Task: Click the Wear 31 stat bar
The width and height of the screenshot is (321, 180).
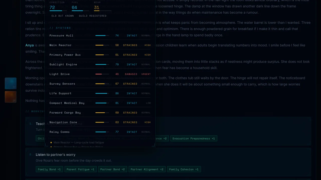Action: [x=103, y=11]
